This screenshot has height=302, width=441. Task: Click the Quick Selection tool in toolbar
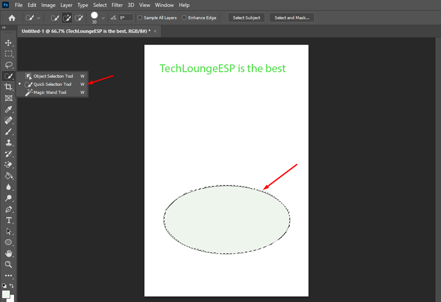coord(8,76)
